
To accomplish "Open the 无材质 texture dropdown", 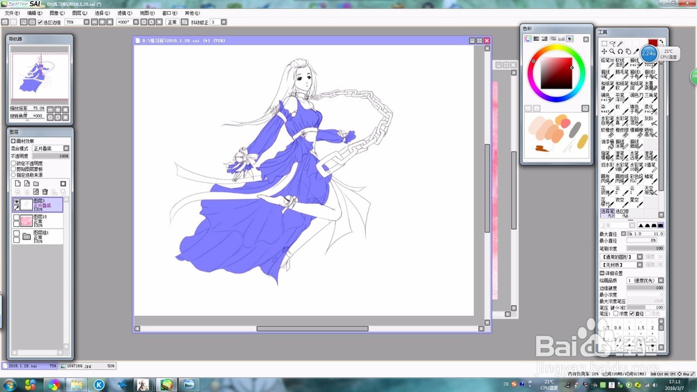I will [640, 265].
